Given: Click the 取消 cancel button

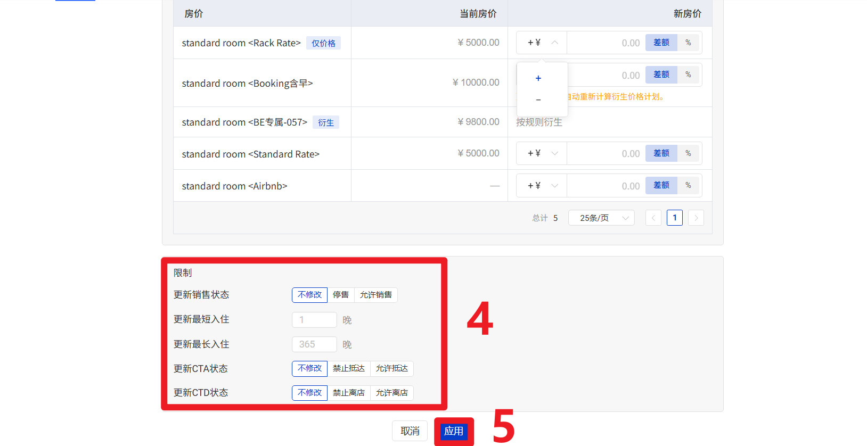Looking at the screenshot, I should (410, 431).
